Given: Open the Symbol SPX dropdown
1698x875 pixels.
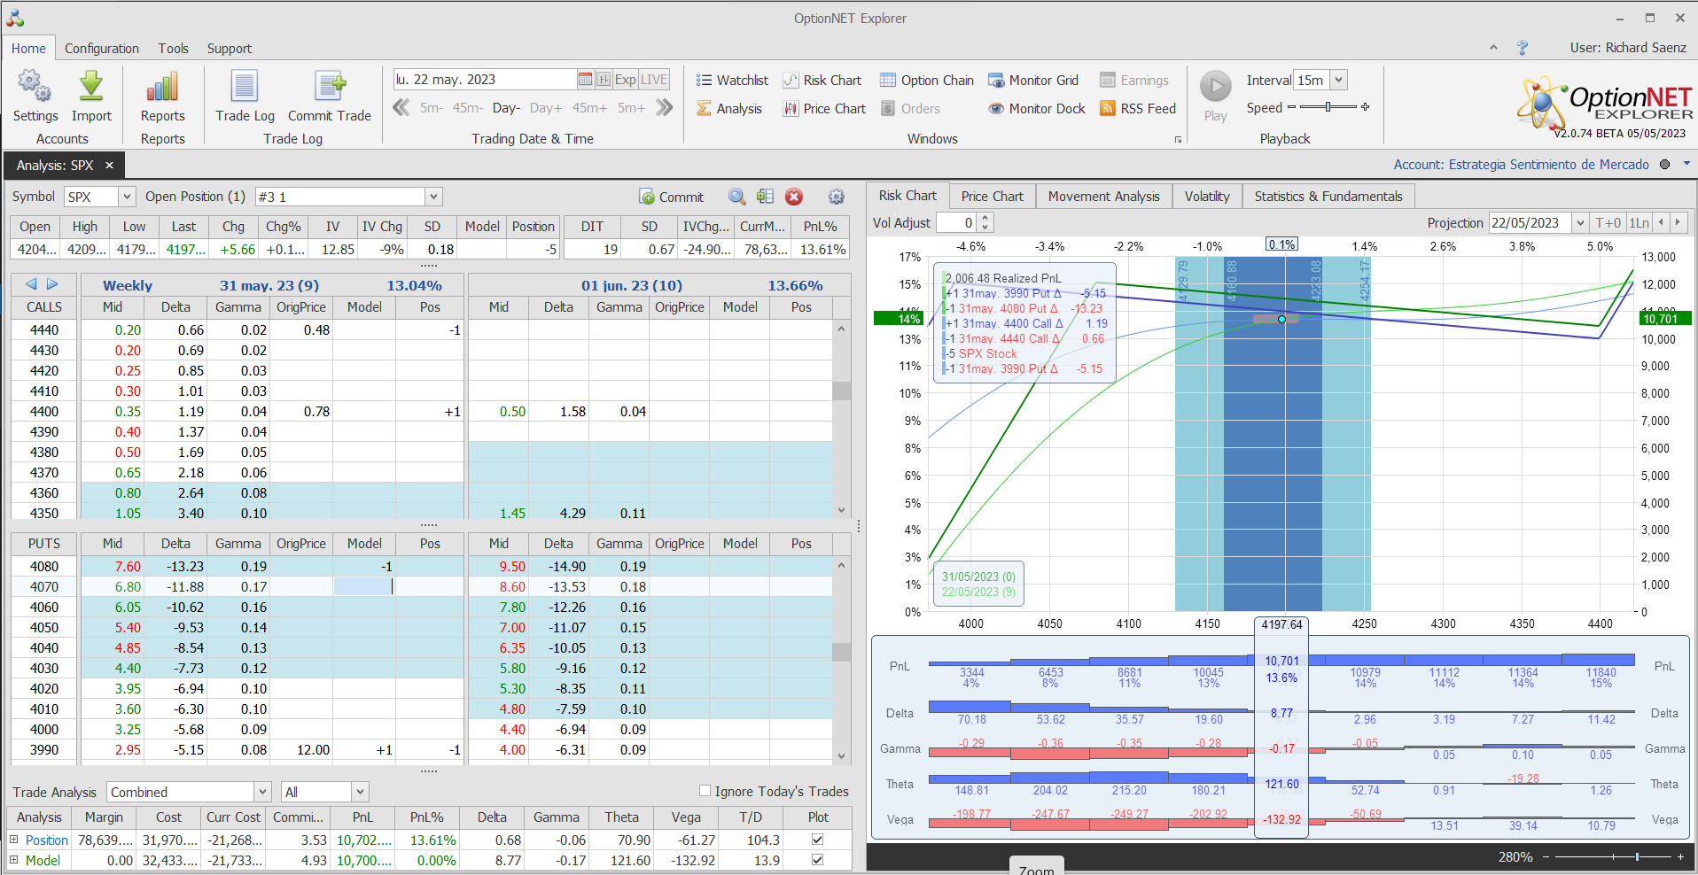Looking at the screenshot, I should pyautogui.click(x=127, y=197).
